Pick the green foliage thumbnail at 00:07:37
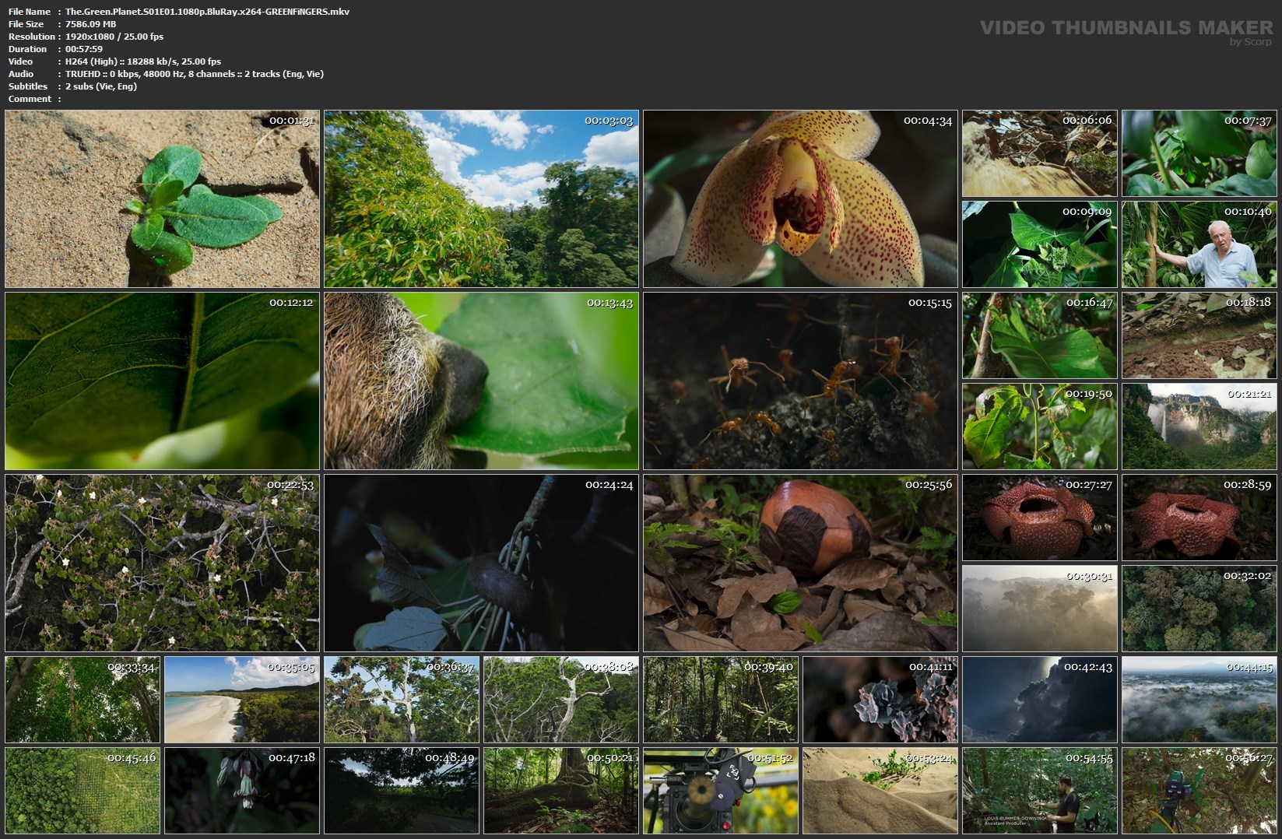The height and width of the screenshot is (839, 1282). (x=1199, y=153)
